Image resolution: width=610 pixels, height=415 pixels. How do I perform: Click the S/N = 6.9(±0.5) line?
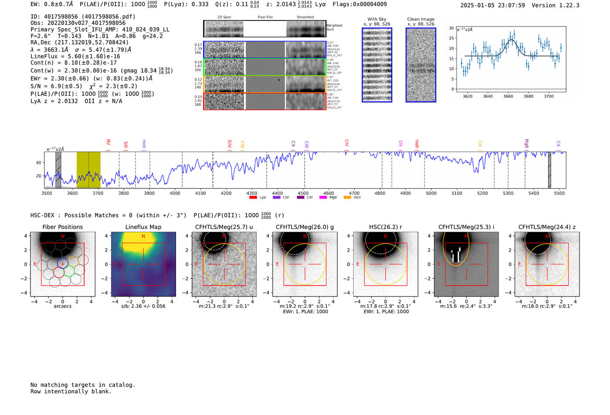click(84, 86)
